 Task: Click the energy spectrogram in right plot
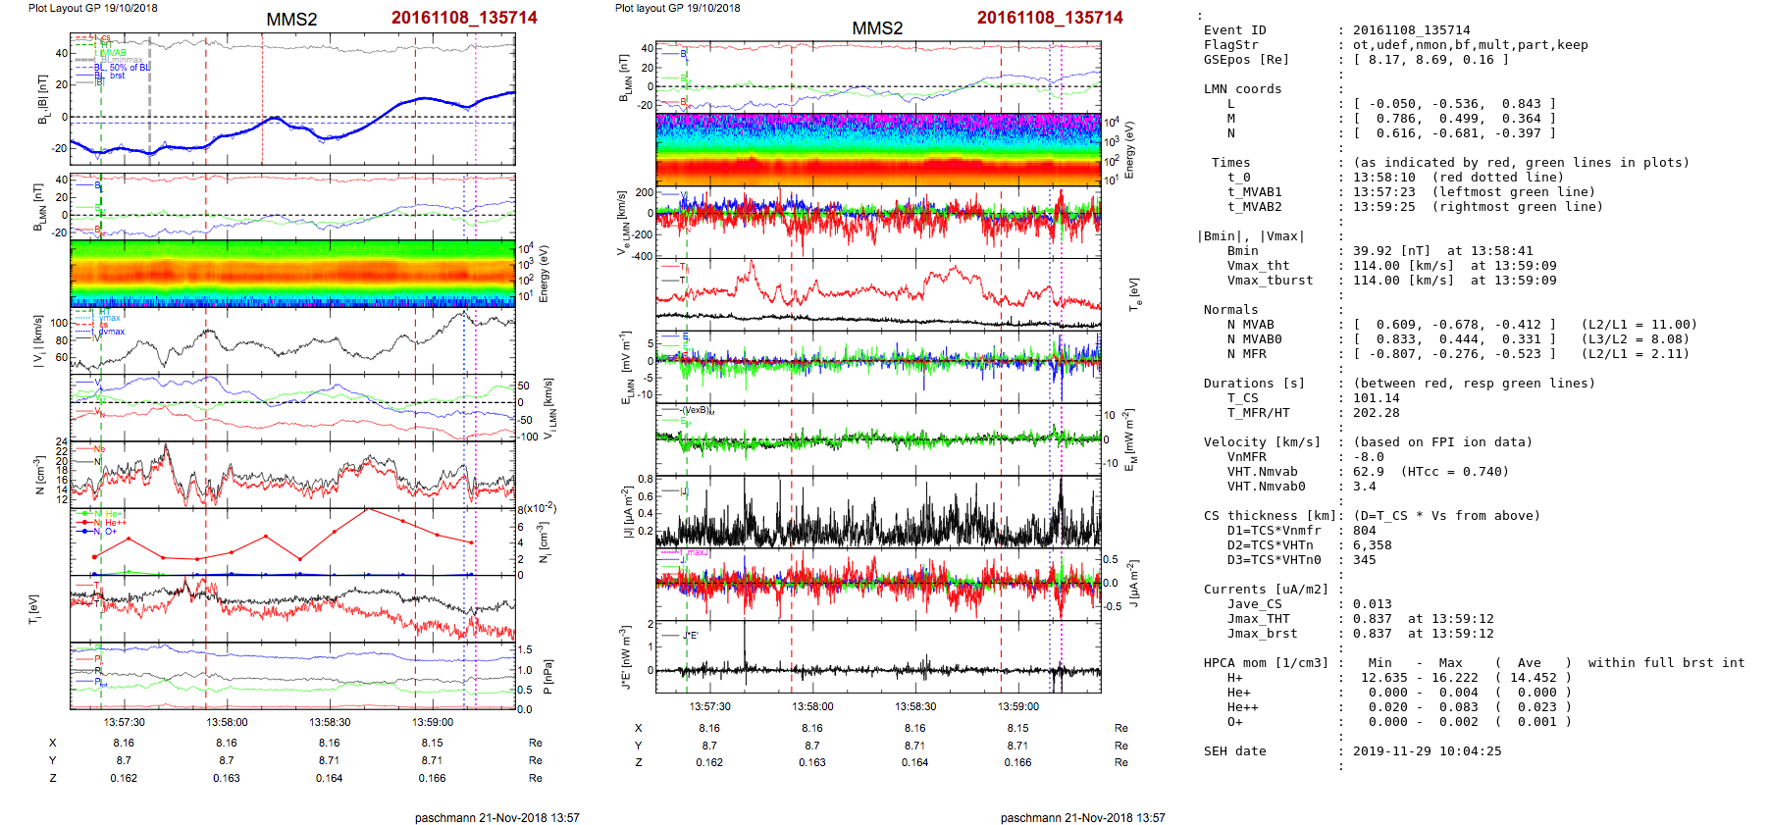[x=878, y=149]
